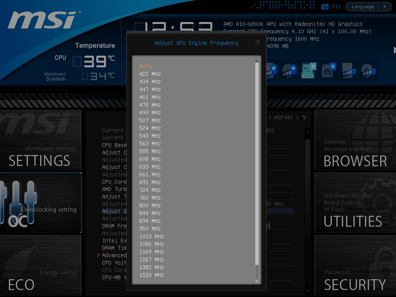Select the DRAM Fre row behind dialog
The width and height of the screenshot is (396, 297).
[114, 226]
